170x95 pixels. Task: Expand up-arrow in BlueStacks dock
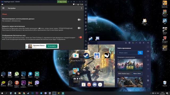[x=100, y=85]
